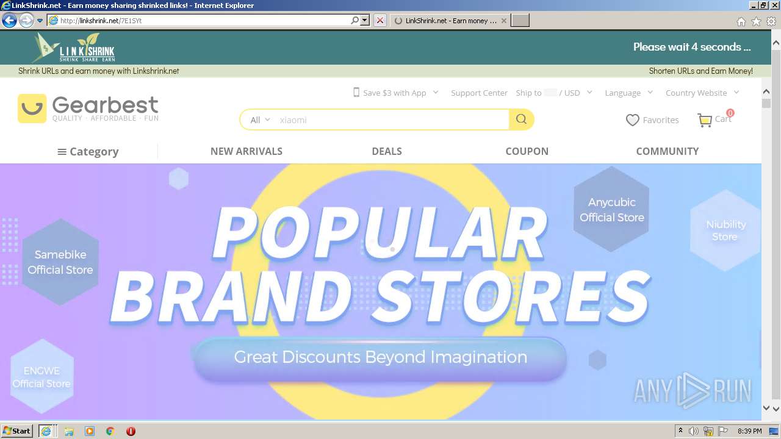Click the Action Center flag tray icon
Screen dimensions: 781x439
click(x=723, y=431)
